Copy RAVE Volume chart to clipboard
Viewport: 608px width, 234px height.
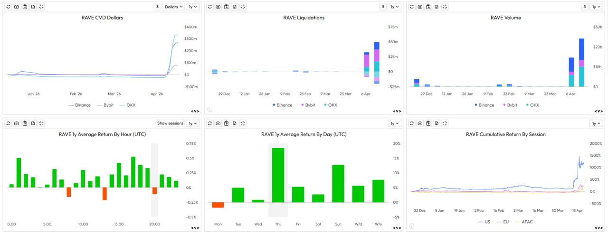click(x=428, y=7)
